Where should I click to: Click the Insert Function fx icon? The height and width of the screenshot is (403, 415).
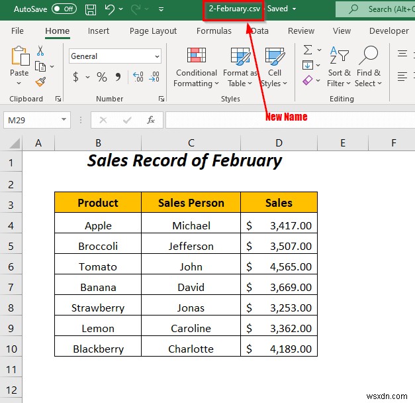[151, 120]
